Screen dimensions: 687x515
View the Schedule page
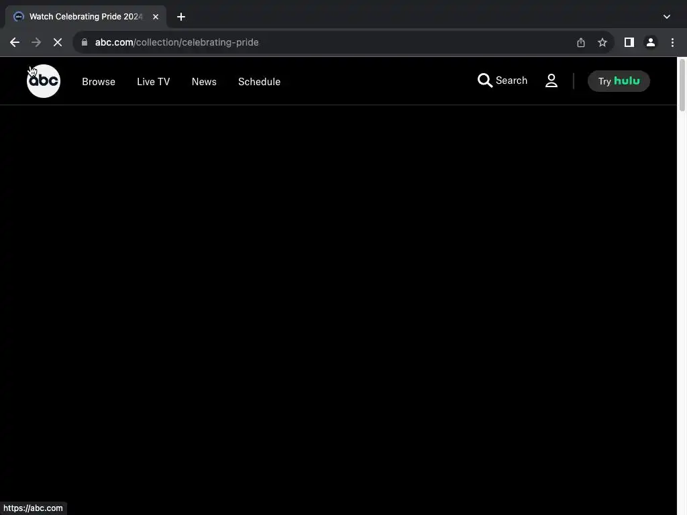coord(260,81)
